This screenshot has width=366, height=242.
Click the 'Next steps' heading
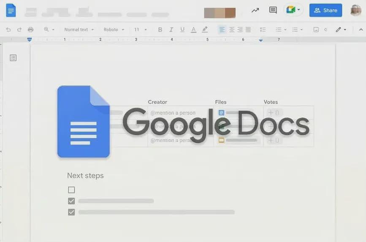(85, 176)
